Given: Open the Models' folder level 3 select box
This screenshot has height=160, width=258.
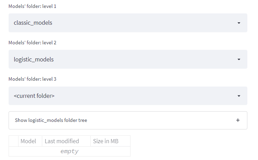Looking at the screenshot, I should pyautogui.click(x=128, y=96).
